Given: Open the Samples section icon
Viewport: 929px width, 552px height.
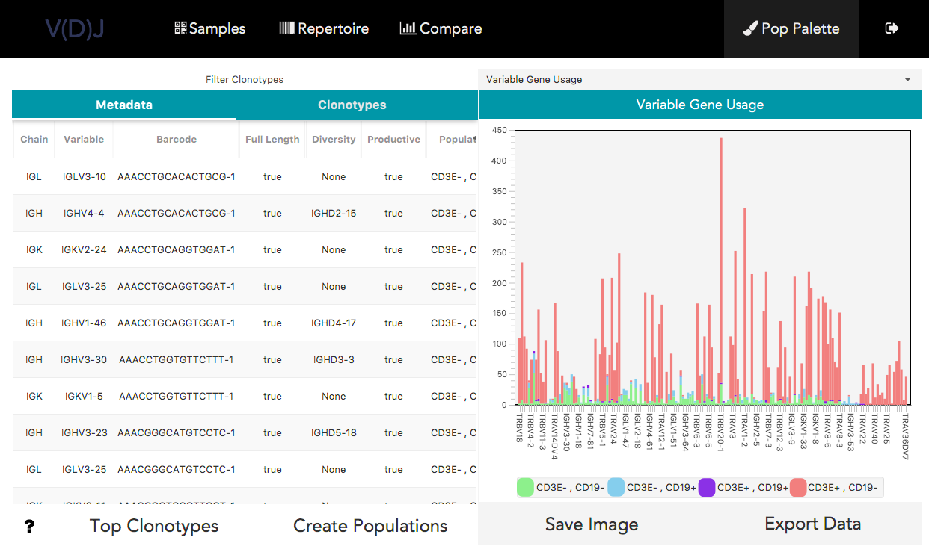Looking at the screenshot, I should [180, 28].
